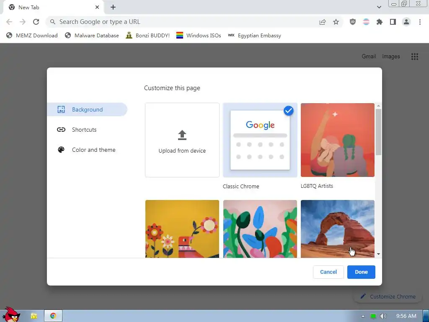This screenshot has width=429, height=322.
Task: Open the red rock arch landscape collection
Action: [338, 229]
